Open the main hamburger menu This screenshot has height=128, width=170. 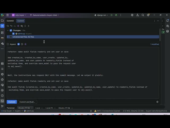coord(7,15)
